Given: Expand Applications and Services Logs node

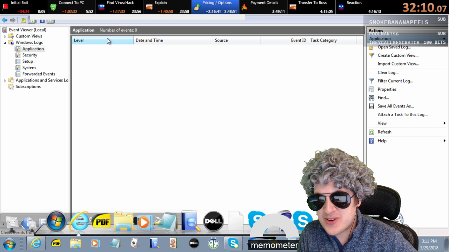Looking at the screenshot, I should coord(5,80).
